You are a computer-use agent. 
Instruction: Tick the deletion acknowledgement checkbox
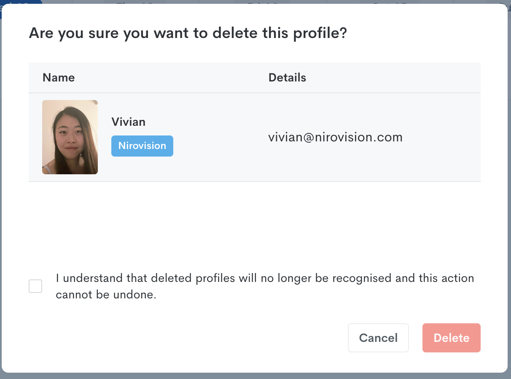pyautogui.click(x=35, y=286)
